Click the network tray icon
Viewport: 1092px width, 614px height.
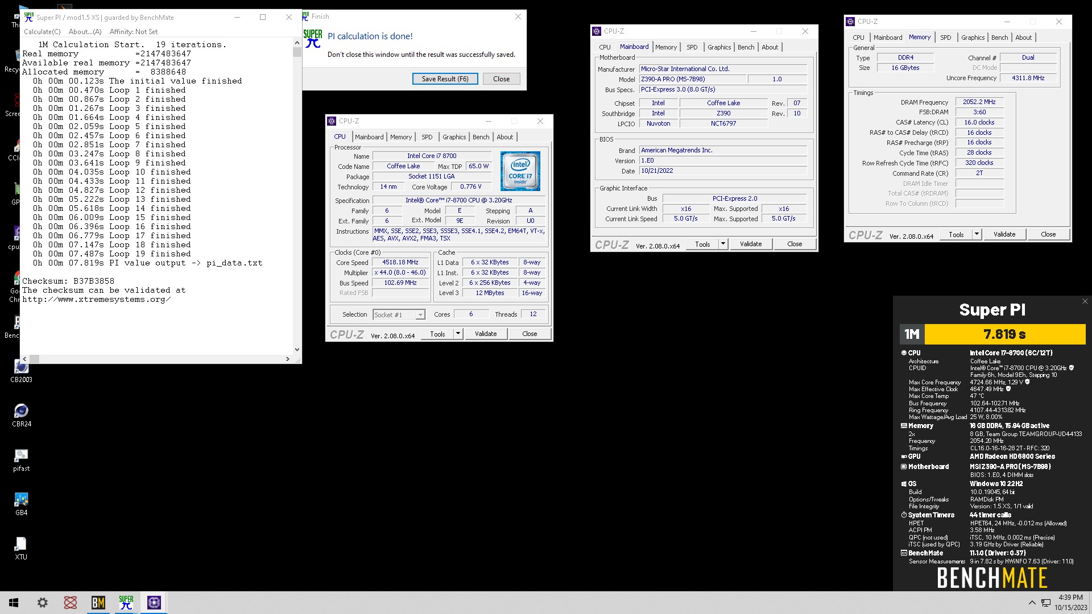pyautogui.click(x=1046, y=603)
